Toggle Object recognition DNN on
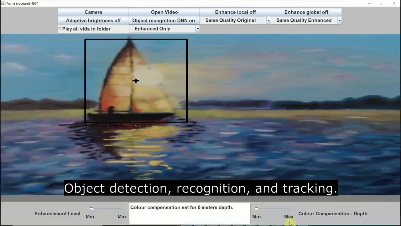The image size is (401, 226). coord(164,20)
